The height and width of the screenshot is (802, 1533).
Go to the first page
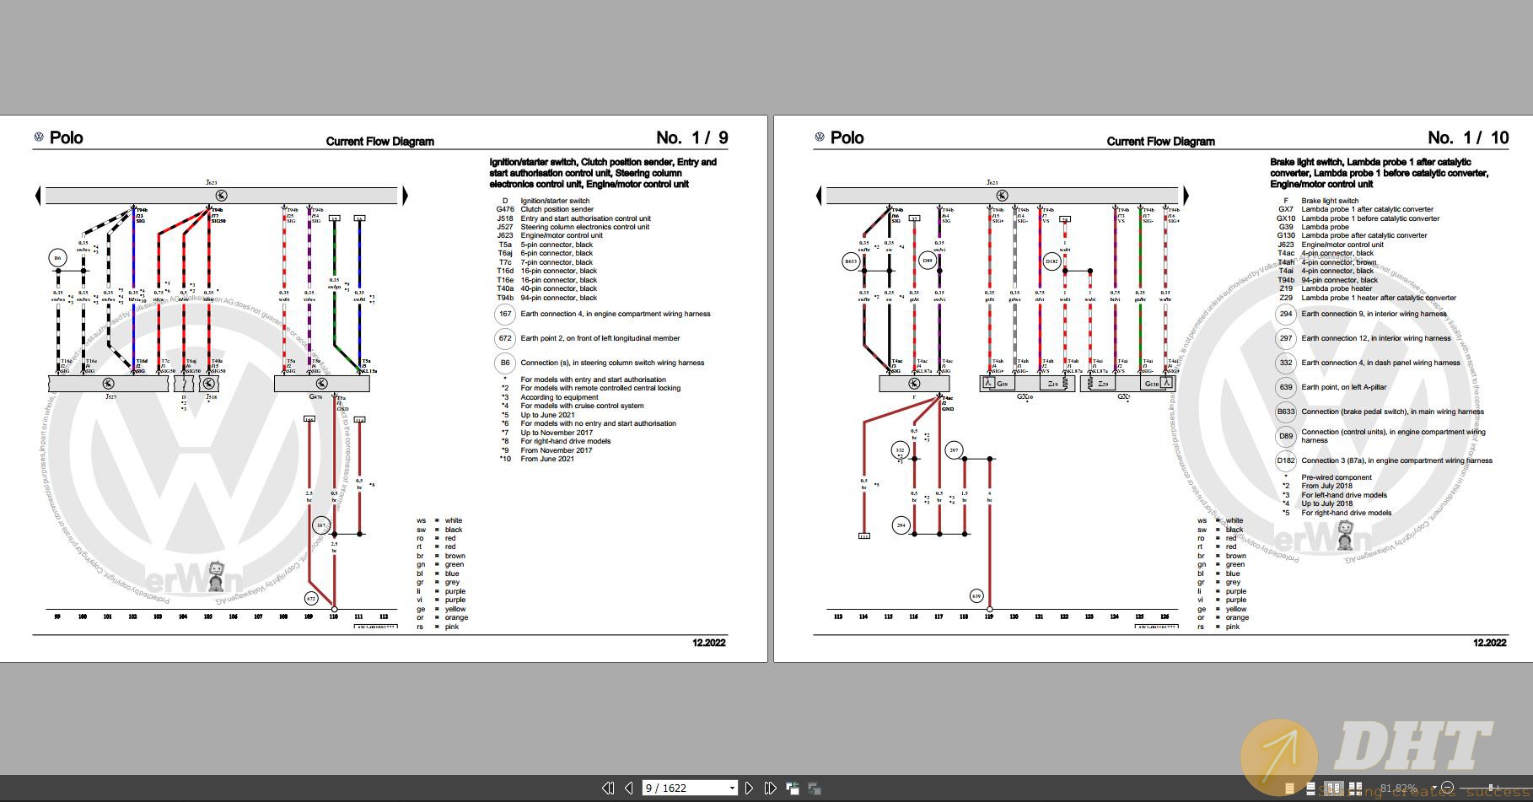608,788
